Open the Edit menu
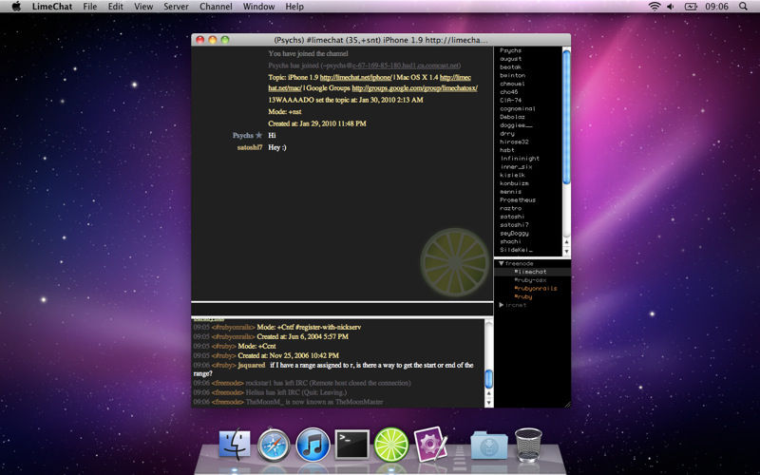Screen dimensions: 760x475 click(x=115, y=7)
